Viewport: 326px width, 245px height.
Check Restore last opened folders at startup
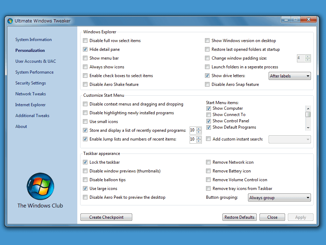click(x=207, y=49)
